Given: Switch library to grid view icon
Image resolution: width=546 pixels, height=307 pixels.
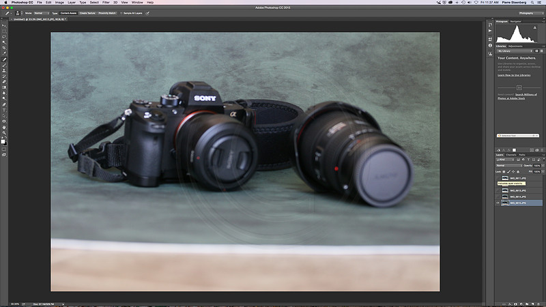Looking at the screenshot, I should (x=536, y=51).
